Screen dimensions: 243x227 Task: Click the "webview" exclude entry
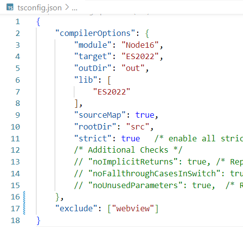click(x=133, y=209)
